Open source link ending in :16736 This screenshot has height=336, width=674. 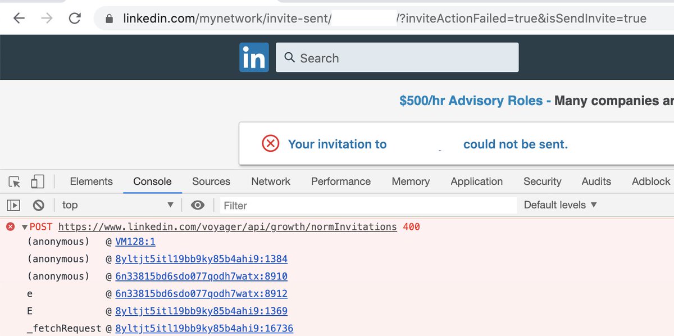click(204, 328)
